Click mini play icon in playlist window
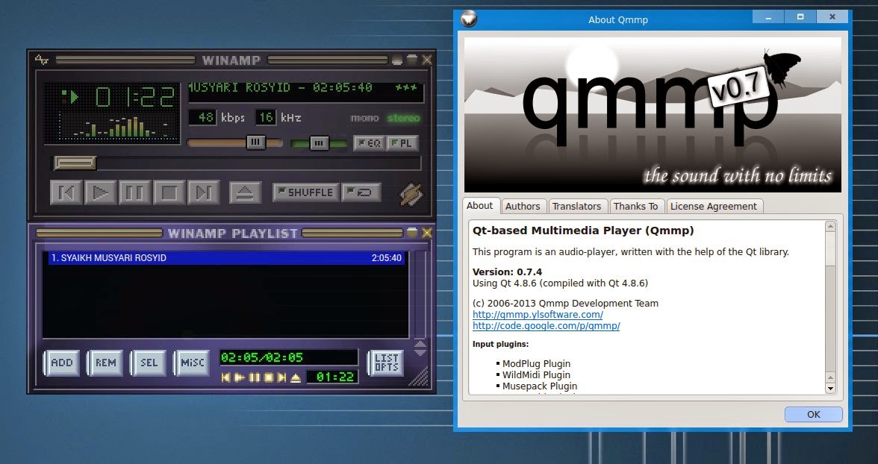This screenshot has height=464, width=878. point(240,377)
